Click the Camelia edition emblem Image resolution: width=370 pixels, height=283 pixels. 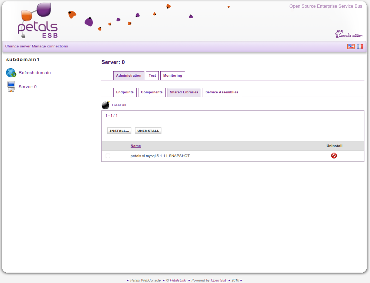point(349,34)
